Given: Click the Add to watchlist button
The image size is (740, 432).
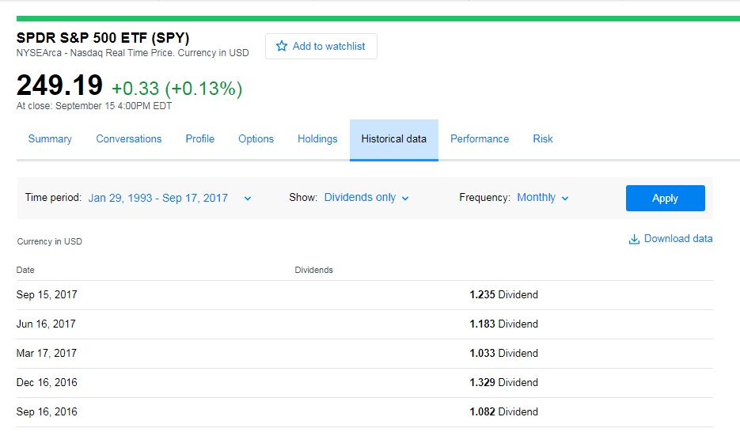Looking at the screenshot, I should click(321, 46).
